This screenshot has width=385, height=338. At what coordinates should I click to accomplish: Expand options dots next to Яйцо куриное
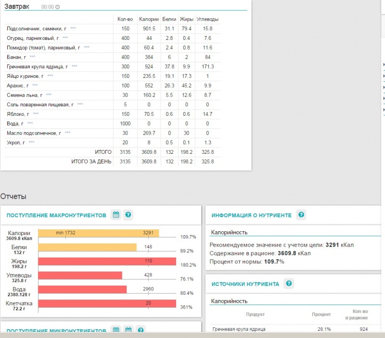(51, 76)
